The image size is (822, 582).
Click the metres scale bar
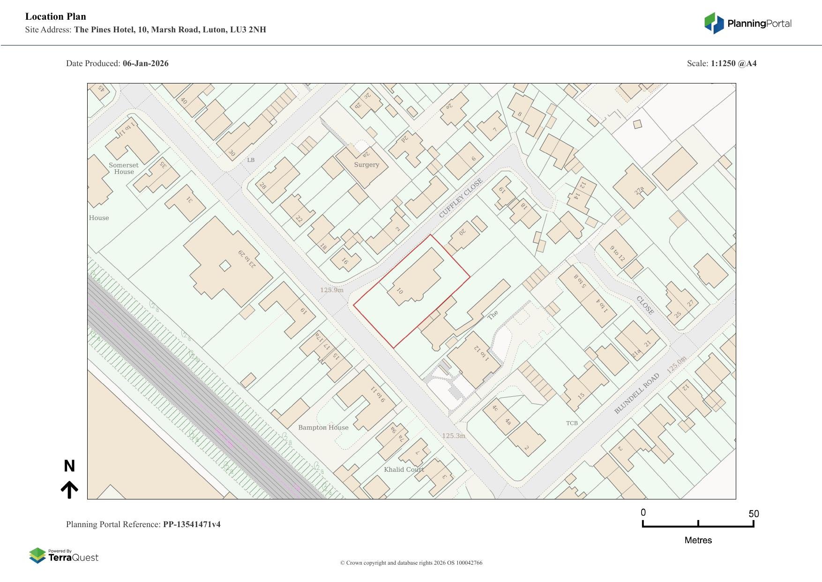click(x=698, y=523)
